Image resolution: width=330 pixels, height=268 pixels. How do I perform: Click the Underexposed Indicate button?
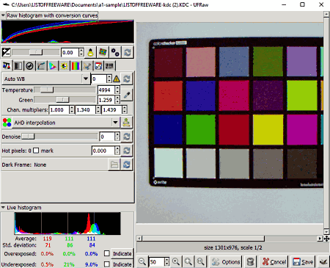(x=122, y=264)
